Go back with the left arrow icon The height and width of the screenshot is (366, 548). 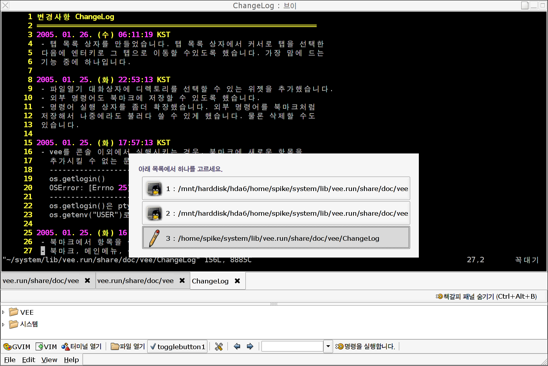pos(237,346)
